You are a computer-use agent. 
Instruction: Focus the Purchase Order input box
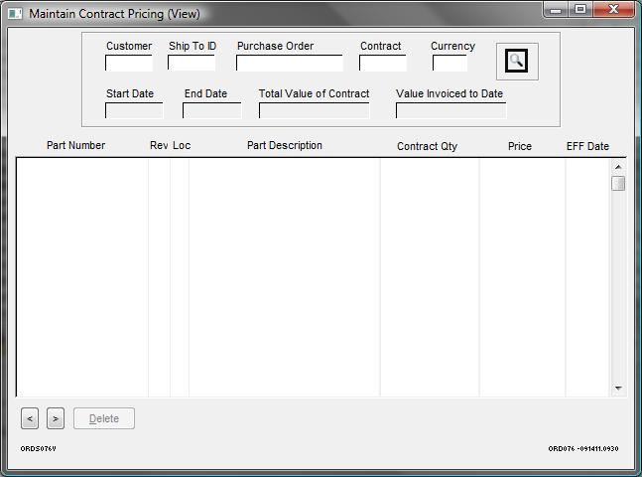click(x=290, y=64)
